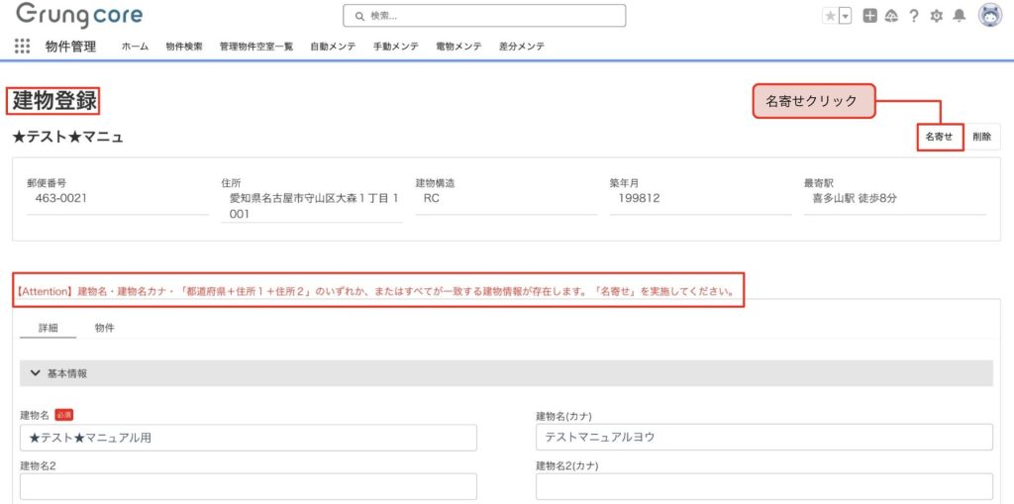This screenshot has width=1014, height=504.
Task: Open the 管理物件空室一覧 navigation tab
Action: pos(256,47)
